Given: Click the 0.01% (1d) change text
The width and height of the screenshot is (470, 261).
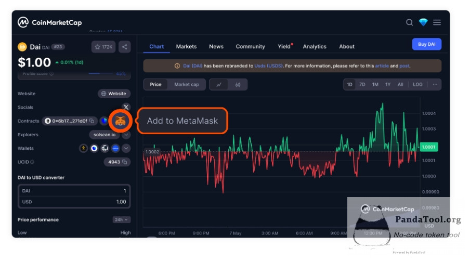Looking at the screenshot, I should (x=70, y=62).
